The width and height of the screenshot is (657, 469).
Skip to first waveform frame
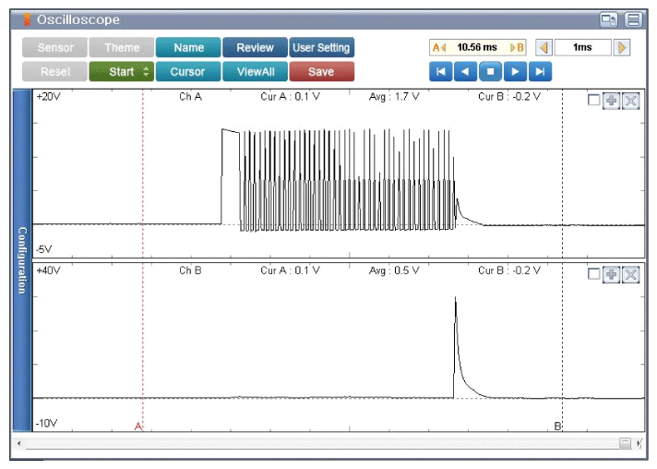[440, 71]
